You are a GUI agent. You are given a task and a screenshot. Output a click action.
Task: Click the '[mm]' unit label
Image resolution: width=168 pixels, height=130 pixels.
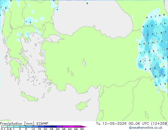pos(29,124)
